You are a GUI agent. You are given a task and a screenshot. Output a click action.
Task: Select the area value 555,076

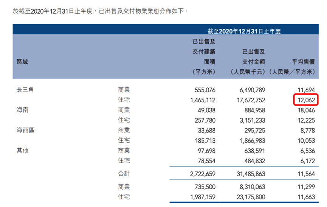coord(205,90)
